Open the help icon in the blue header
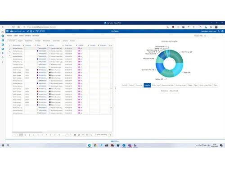Image resolution: width=225 pixels, height=169 pixels. point(222,31)
